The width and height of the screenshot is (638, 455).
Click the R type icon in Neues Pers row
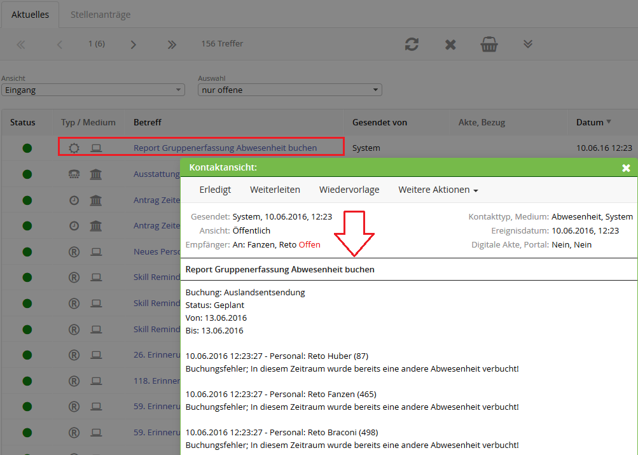coord(74,252)
